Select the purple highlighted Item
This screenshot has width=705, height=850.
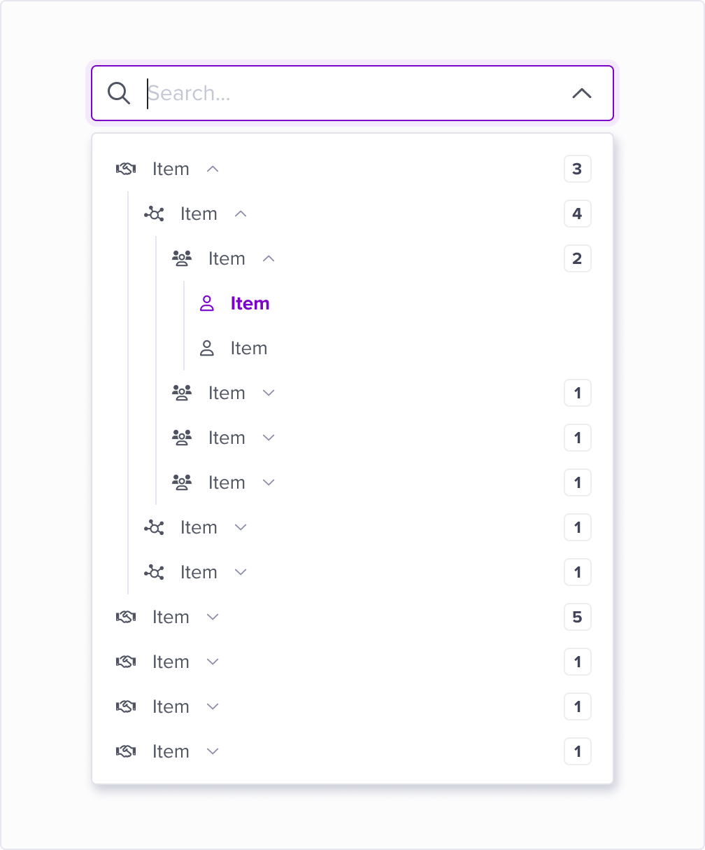[x=250, y=303]
